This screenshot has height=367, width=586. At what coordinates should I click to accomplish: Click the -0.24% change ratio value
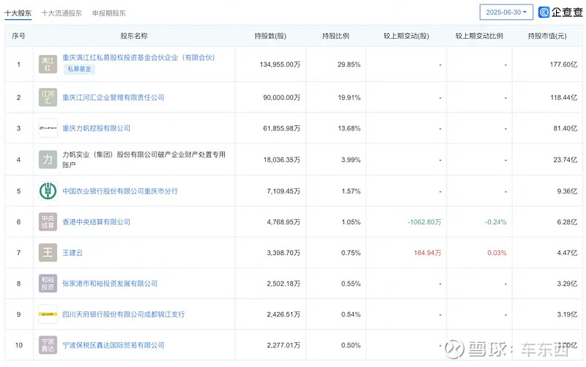coord(496,222)
